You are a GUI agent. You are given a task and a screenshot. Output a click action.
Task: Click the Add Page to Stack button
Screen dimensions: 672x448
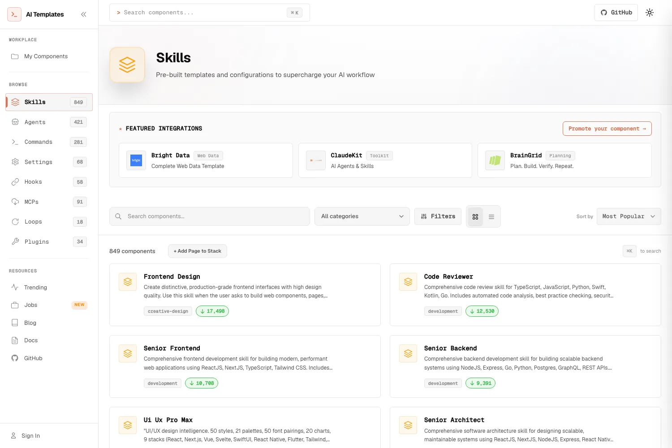[x=198, y=251]
